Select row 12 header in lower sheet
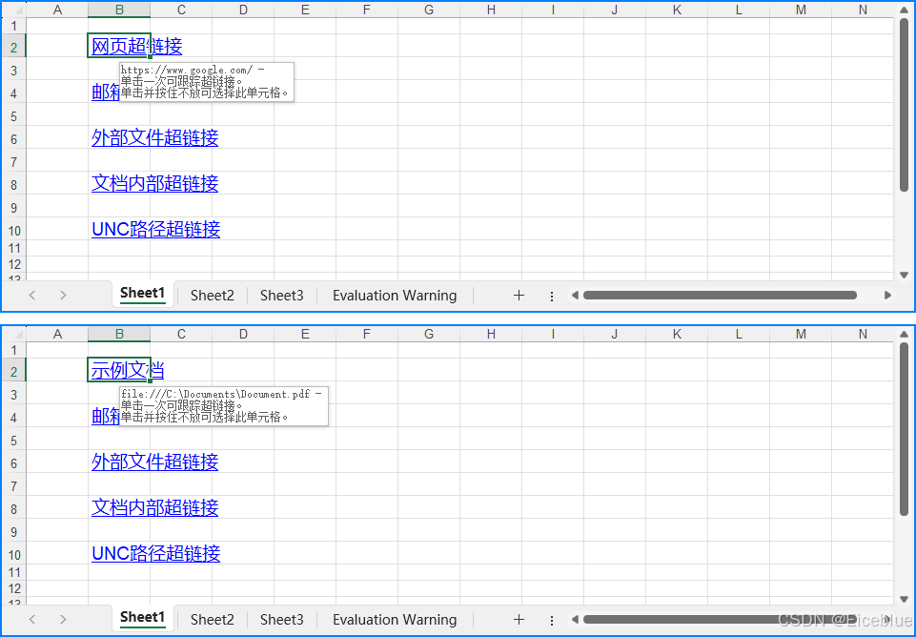 (x=14, y=588)
